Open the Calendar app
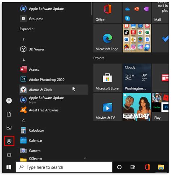This screenshot has width=171, height=175. click(x=54, y=140)
